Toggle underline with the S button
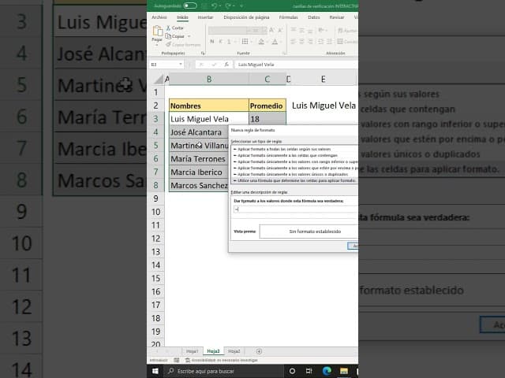Viewport: 505px width, 378px height. [229, 42]
